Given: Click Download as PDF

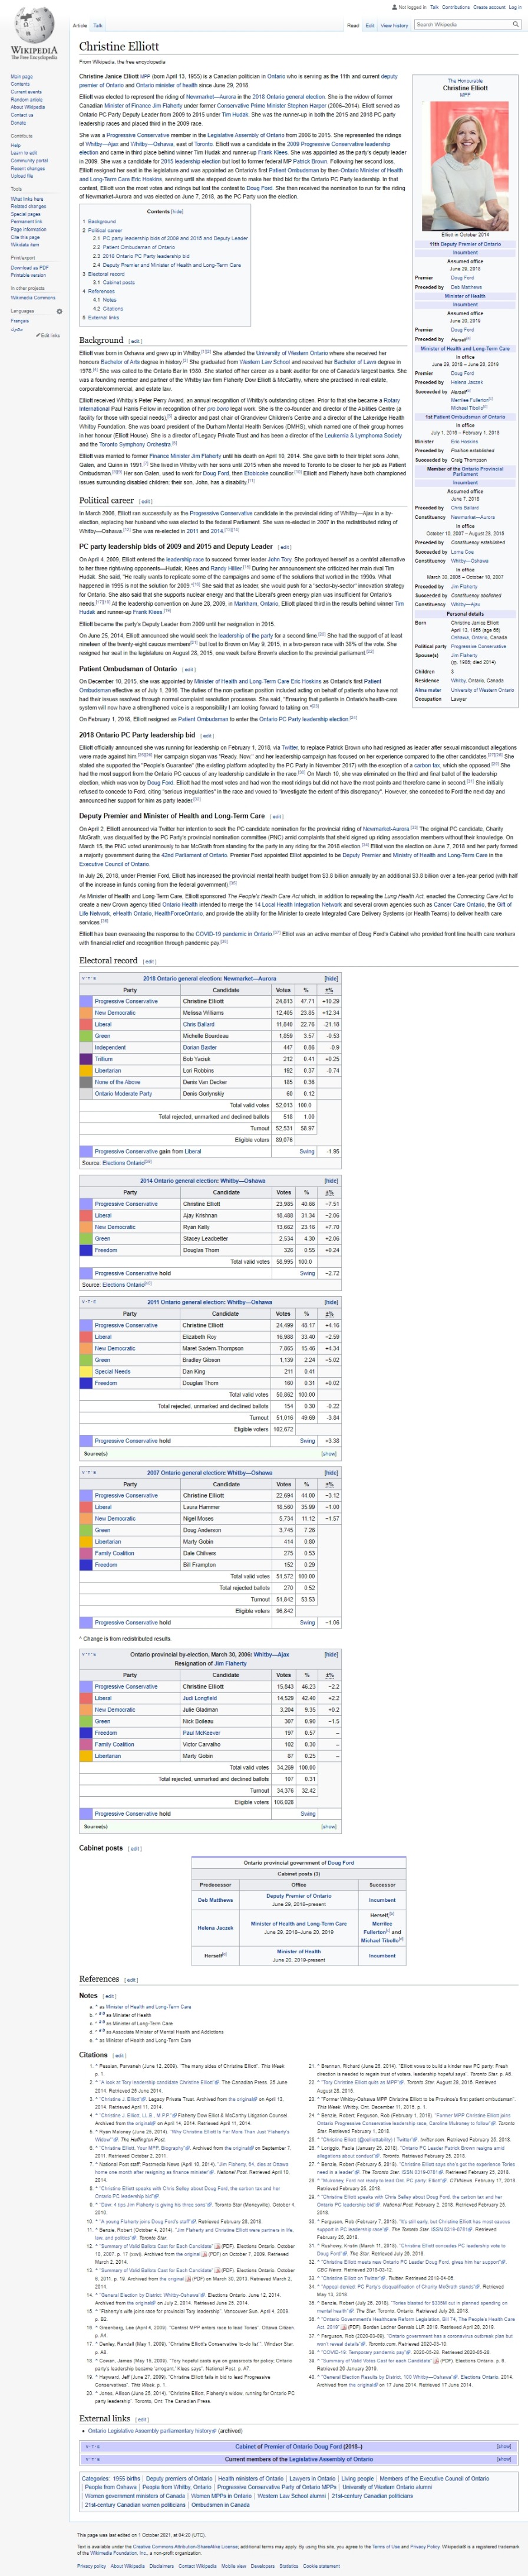Looking at the screenshot, I should pos(29,267).
